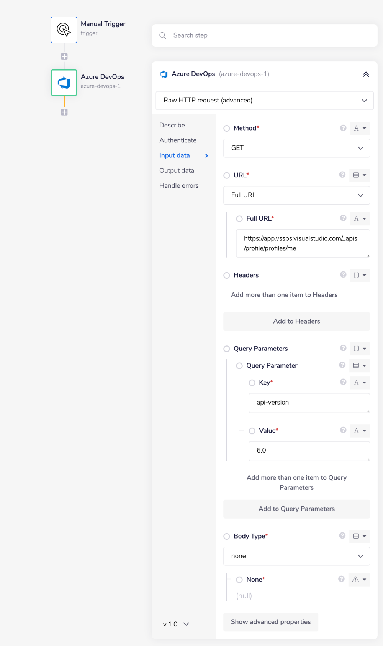Click the plus icon between trigger and Azure DevOps
This screenshot has width=383, height=646.
point(64,56)
